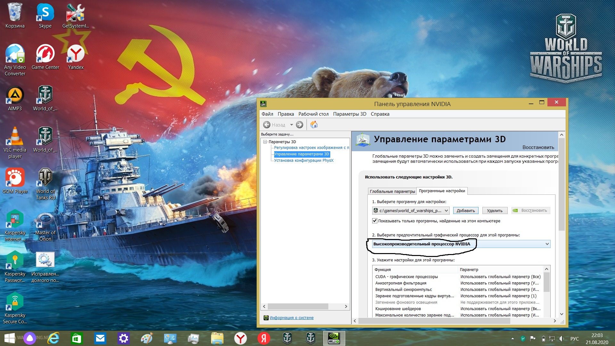Open the Файл menu
Image resolution: width=615 pixels, height=346 pixels.
tap(267, 114)
